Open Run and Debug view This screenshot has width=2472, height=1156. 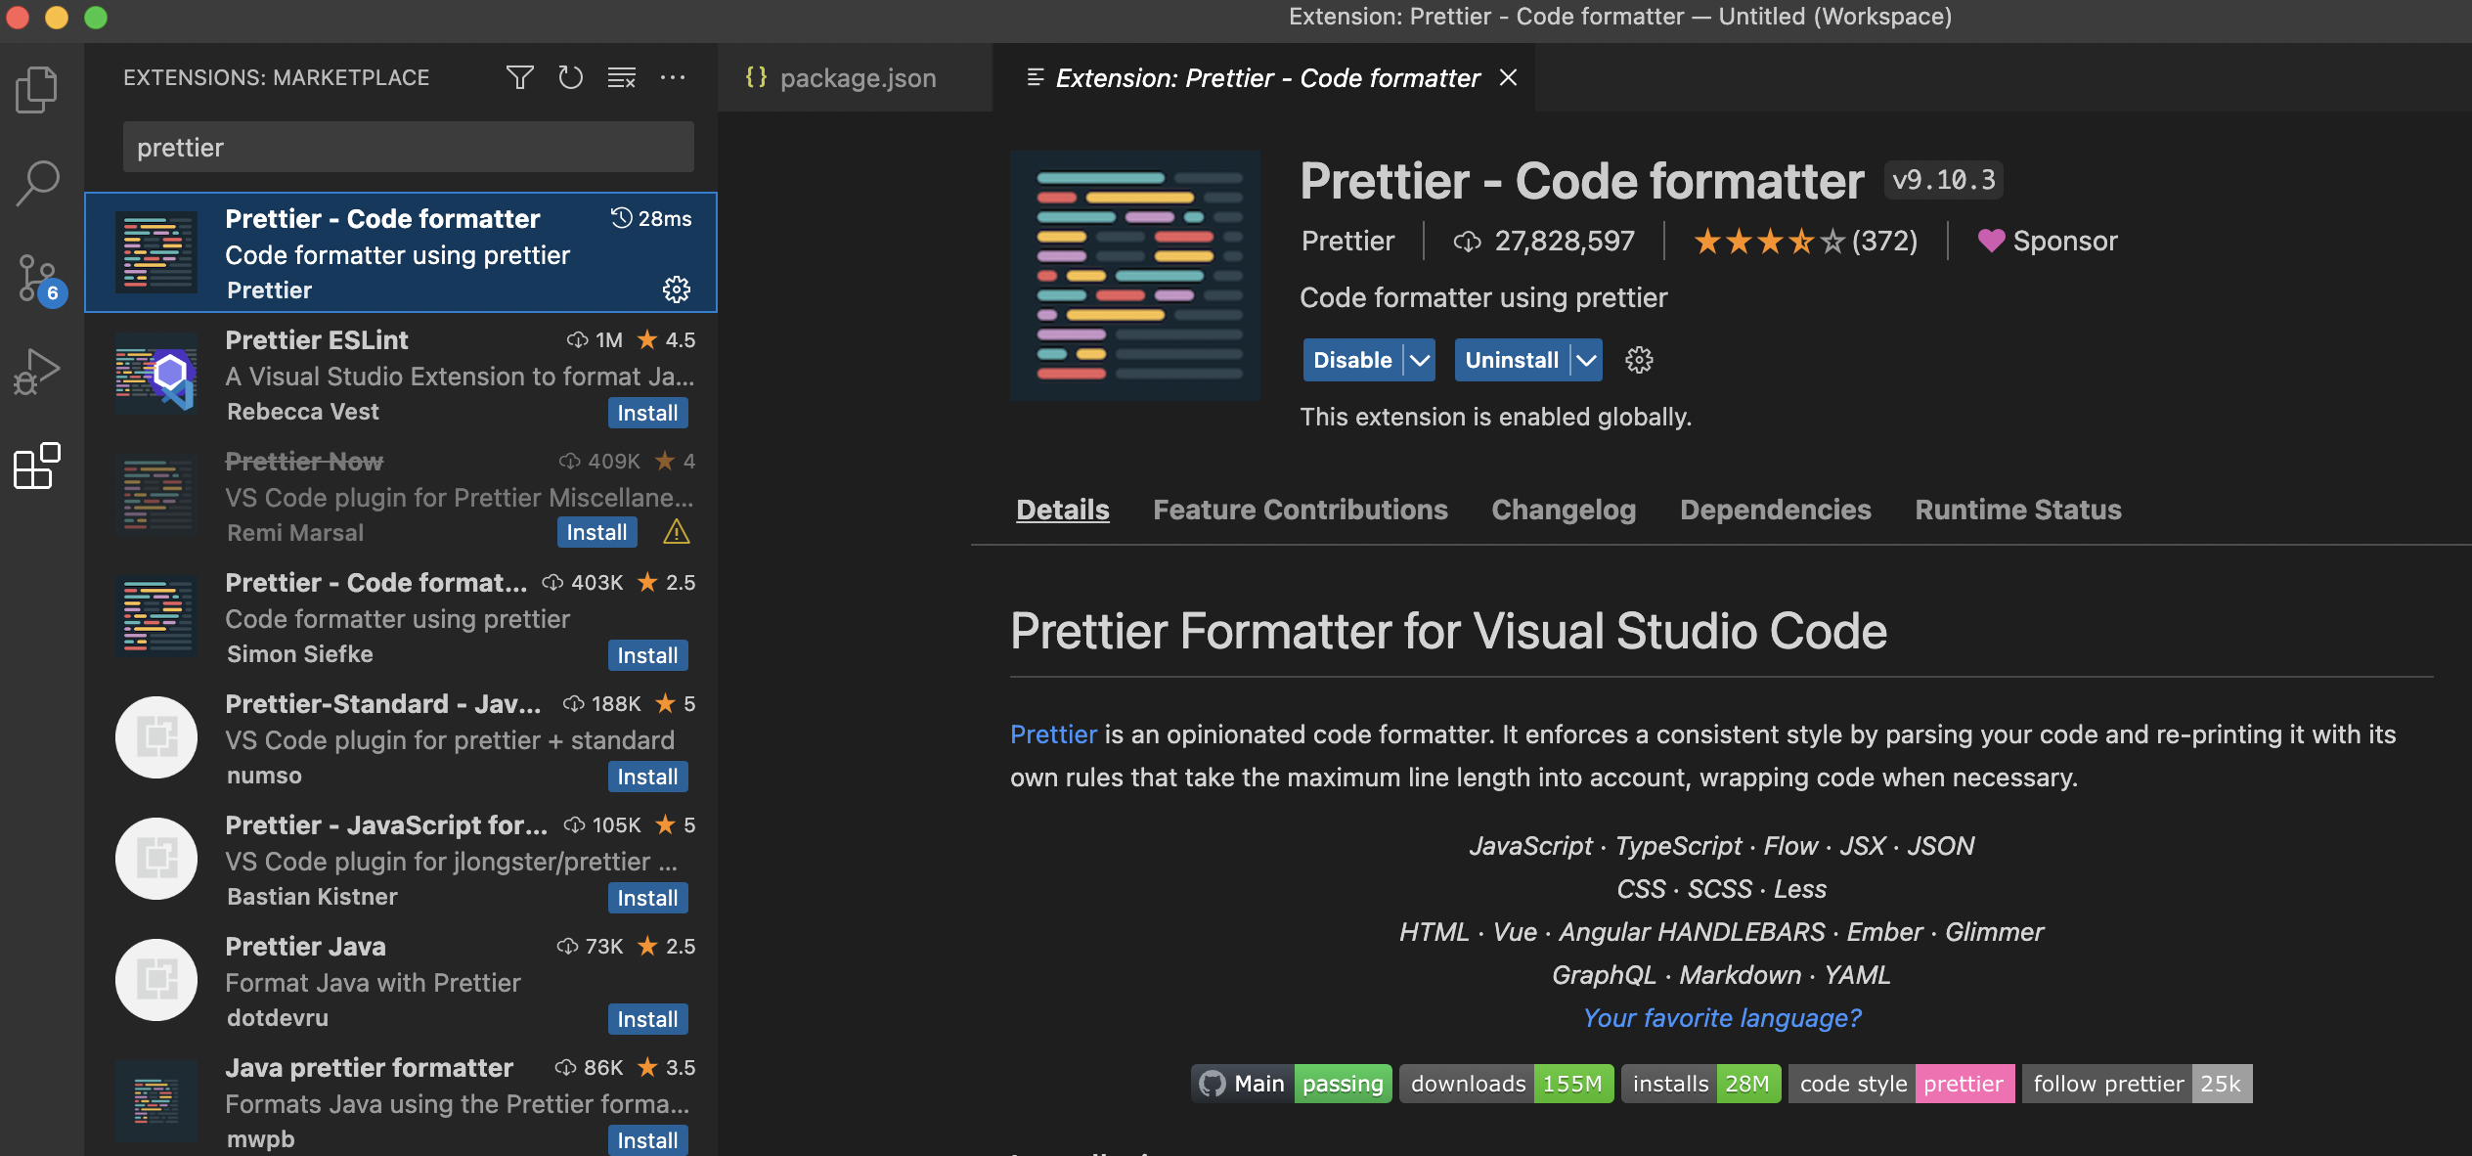[x=37, y=372]
